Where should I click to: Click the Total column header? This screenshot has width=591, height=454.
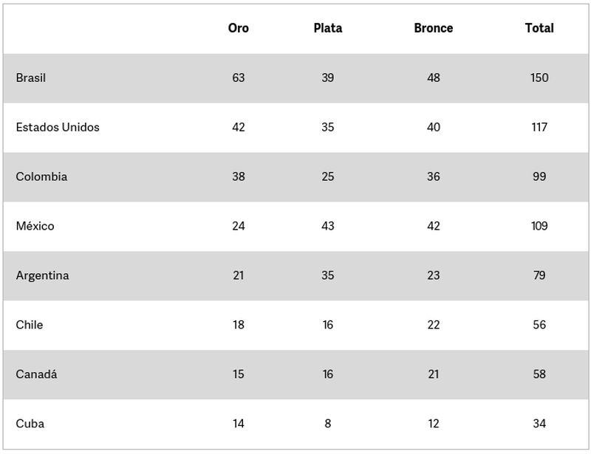pos(539,28)
